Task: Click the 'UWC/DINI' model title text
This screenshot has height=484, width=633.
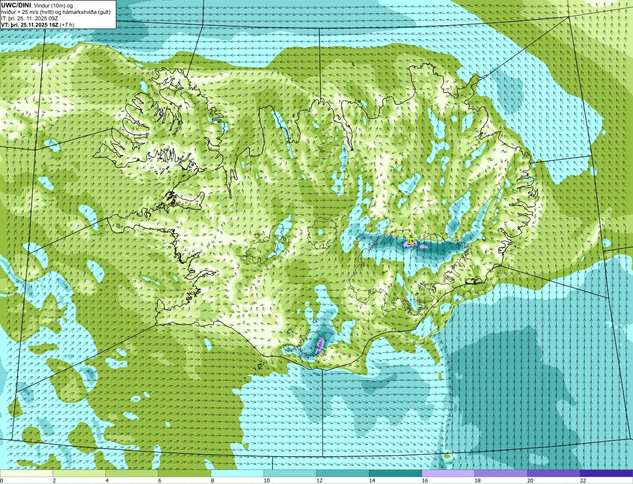Action: (x=16, y=5)
